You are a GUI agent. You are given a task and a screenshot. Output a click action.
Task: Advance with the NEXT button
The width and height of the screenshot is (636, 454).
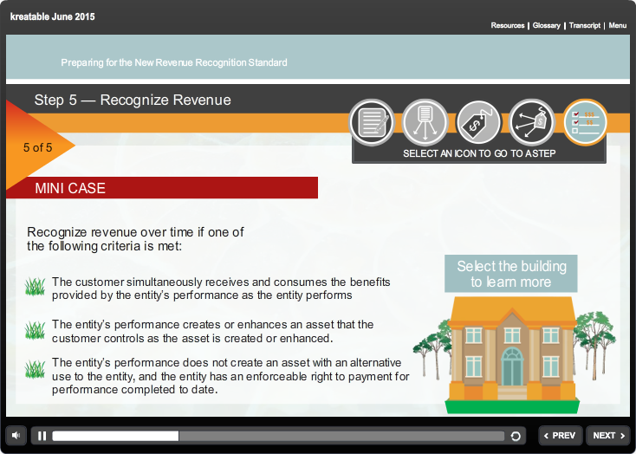click(x=607, y=436)
